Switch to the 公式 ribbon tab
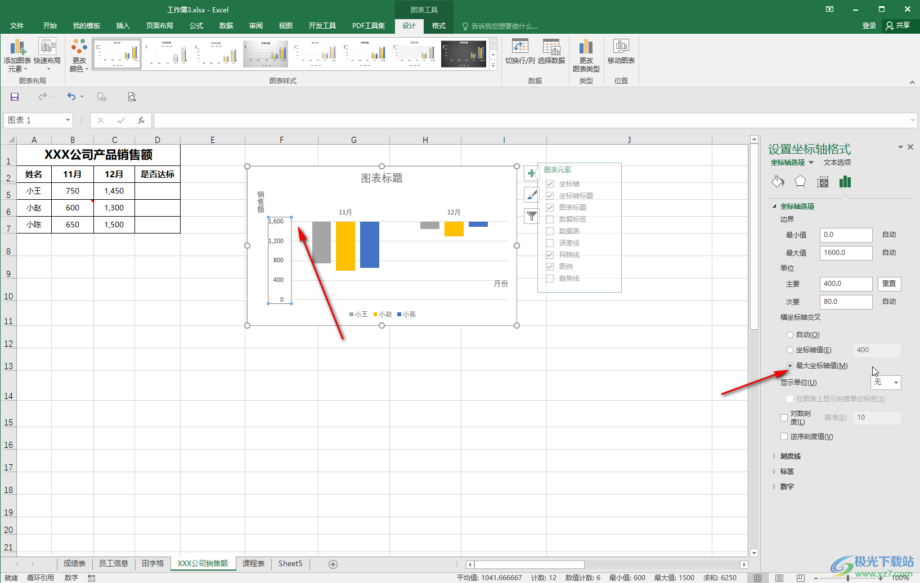 click(196, 26)
